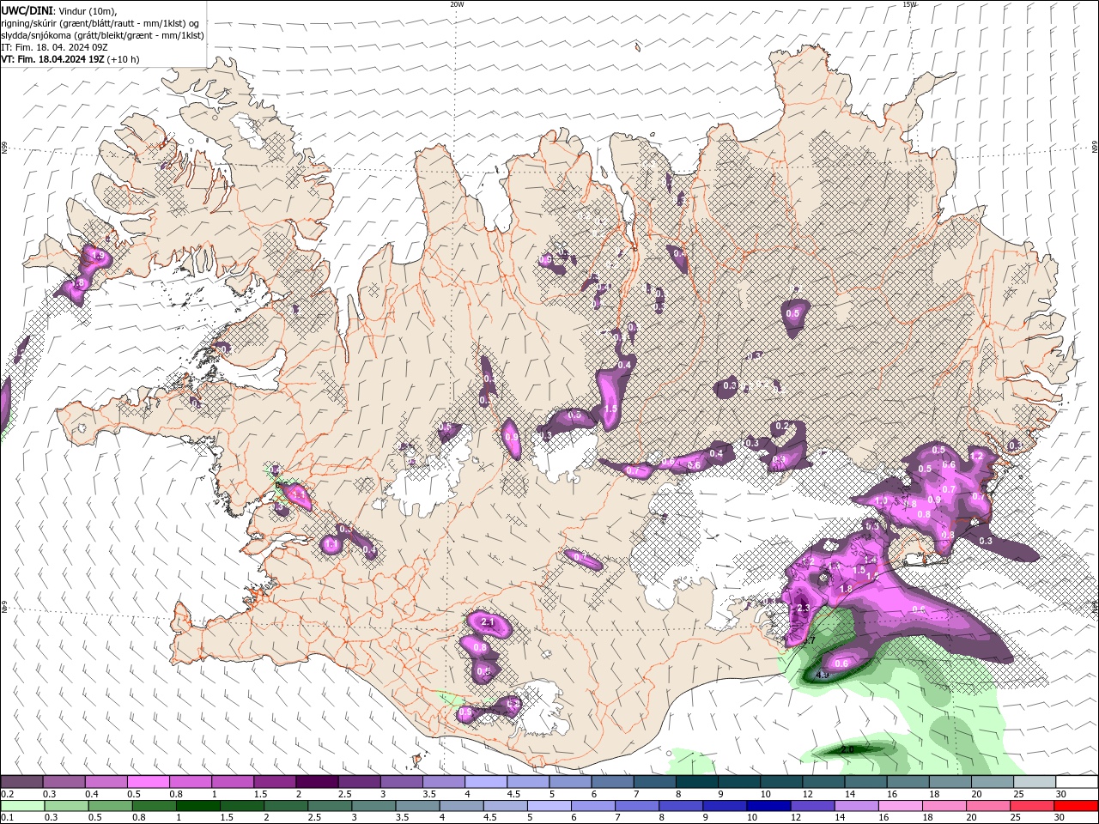Click the '25' label of the bottom legend row
Screen dimensions: 1099x824
(1015, 818)
